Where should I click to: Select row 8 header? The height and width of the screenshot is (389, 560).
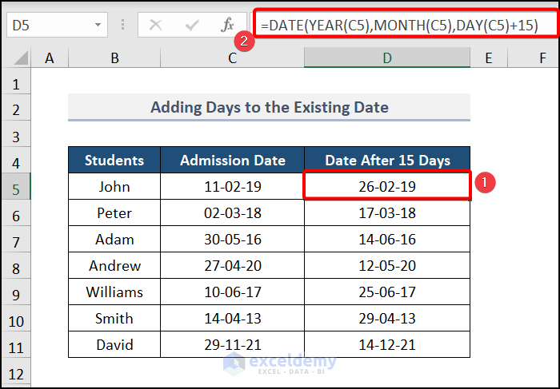(x=16, y=266)
